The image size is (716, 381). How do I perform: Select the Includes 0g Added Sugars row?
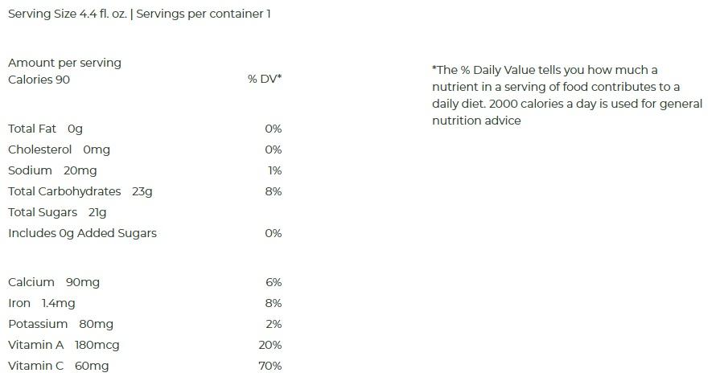[145, 234]
